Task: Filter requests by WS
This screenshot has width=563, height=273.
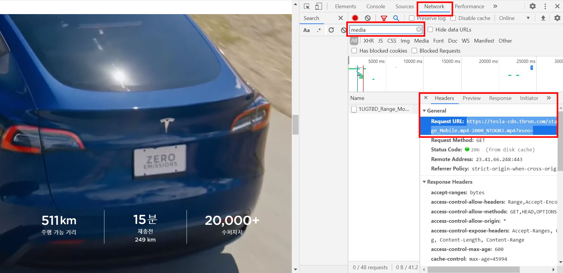Action: [466, 41]
